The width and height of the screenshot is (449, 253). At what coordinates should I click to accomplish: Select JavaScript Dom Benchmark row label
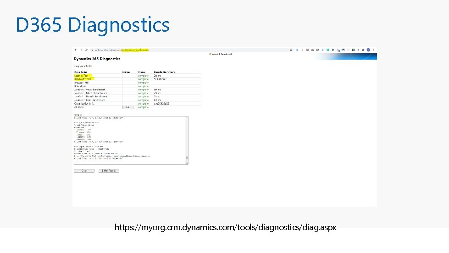89,100
